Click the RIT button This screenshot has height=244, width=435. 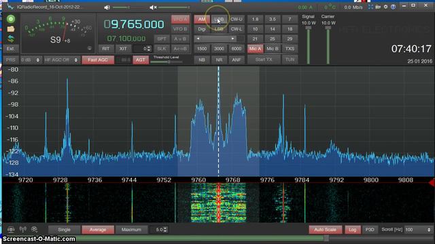106,49
